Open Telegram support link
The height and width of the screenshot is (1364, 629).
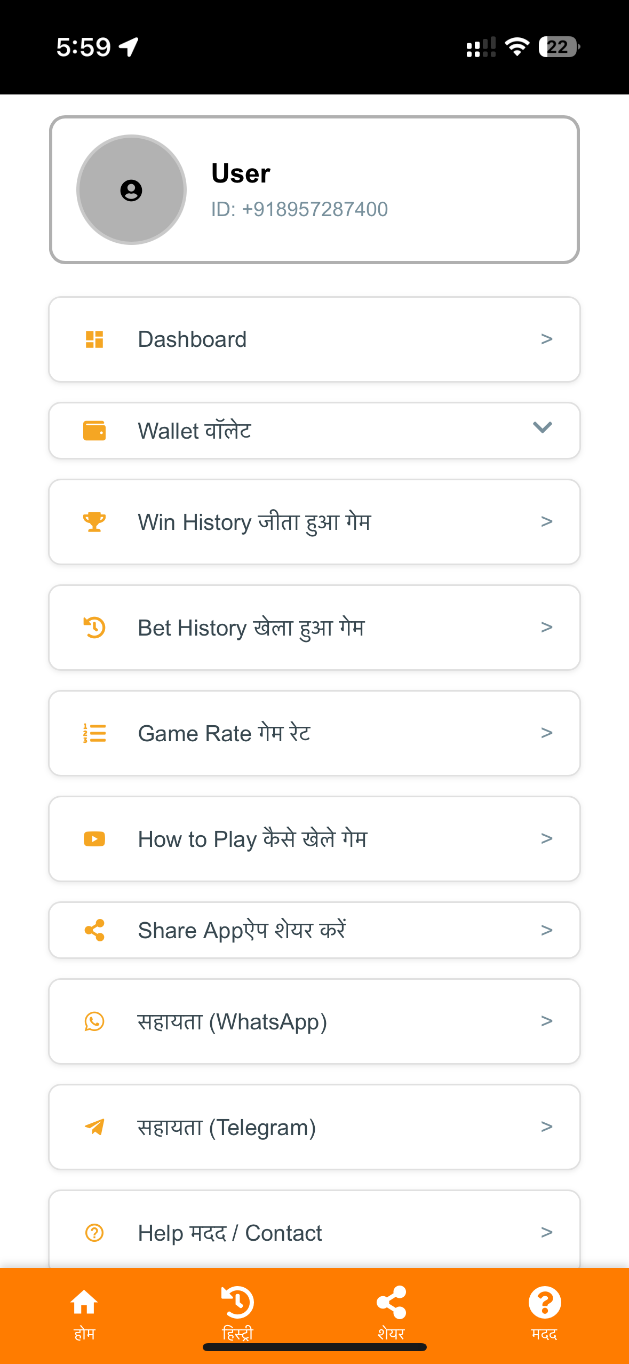[x=314, y=1127]
